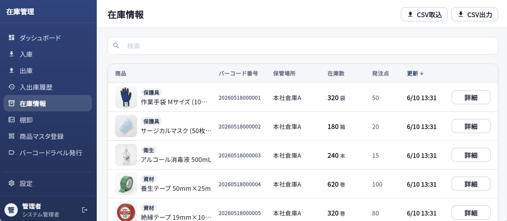This screenshot has height=221, width=507.
Task: Click the 商品 column header
Action: coord(121,73)
